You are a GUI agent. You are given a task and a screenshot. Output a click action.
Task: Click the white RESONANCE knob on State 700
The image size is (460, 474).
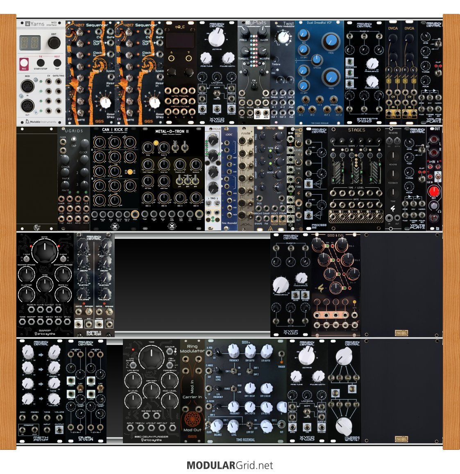[372, 81]
